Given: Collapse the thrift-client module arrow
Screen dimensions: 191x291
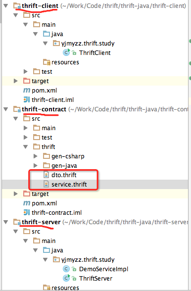Looking at the screenshot, I should (x=6, y=6).
